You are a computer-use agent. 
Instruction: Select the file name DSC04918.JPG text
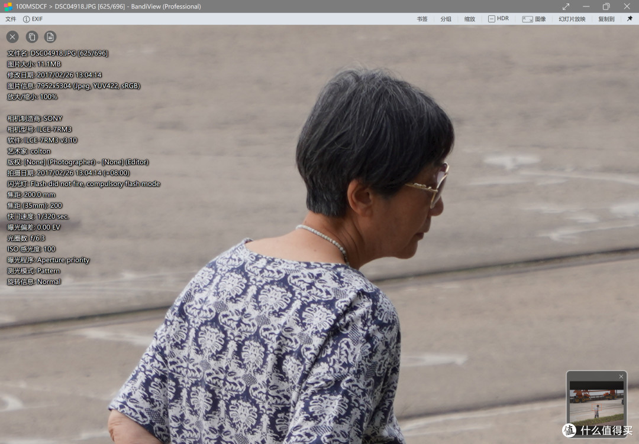click(53, 53)
